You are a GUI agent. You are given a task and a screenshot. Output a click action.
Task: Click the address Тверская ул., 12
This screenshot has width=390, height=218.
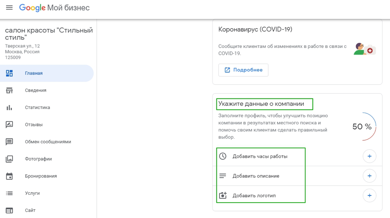tap(22, 46)
